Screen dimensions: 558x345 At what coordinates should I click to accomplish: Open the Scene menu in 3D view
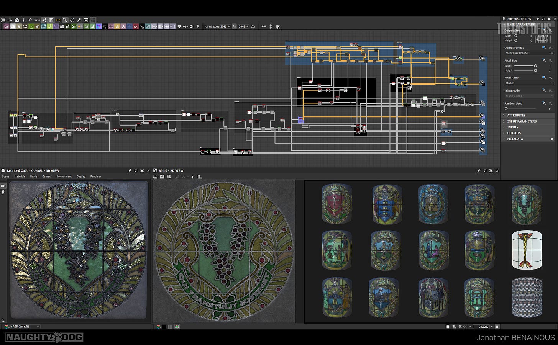(6, 177)
